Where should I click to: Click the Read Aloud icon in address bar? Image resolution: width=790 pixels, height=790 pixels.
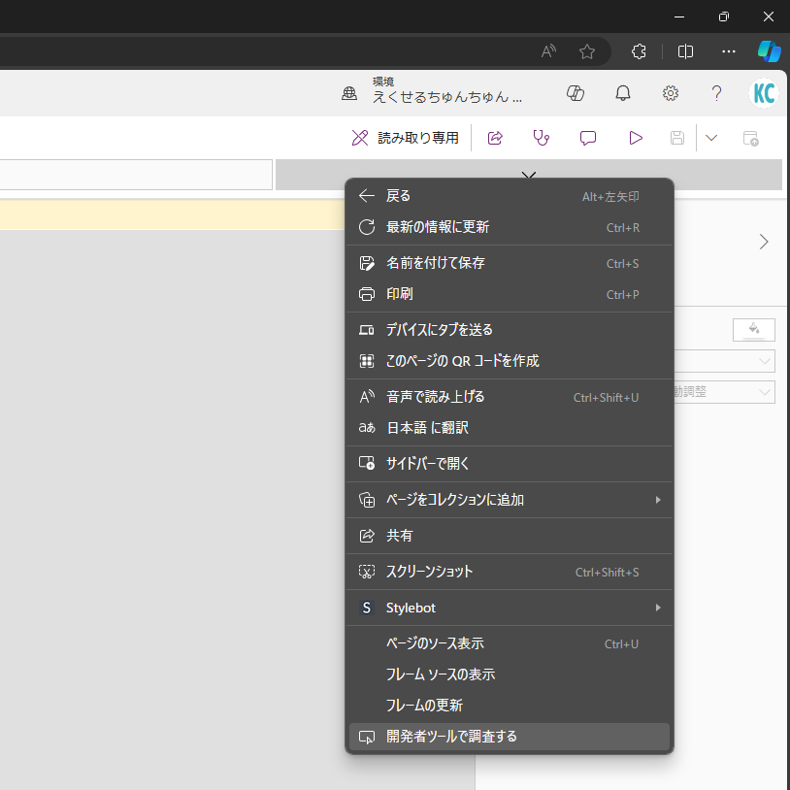(x=548, y=51)
